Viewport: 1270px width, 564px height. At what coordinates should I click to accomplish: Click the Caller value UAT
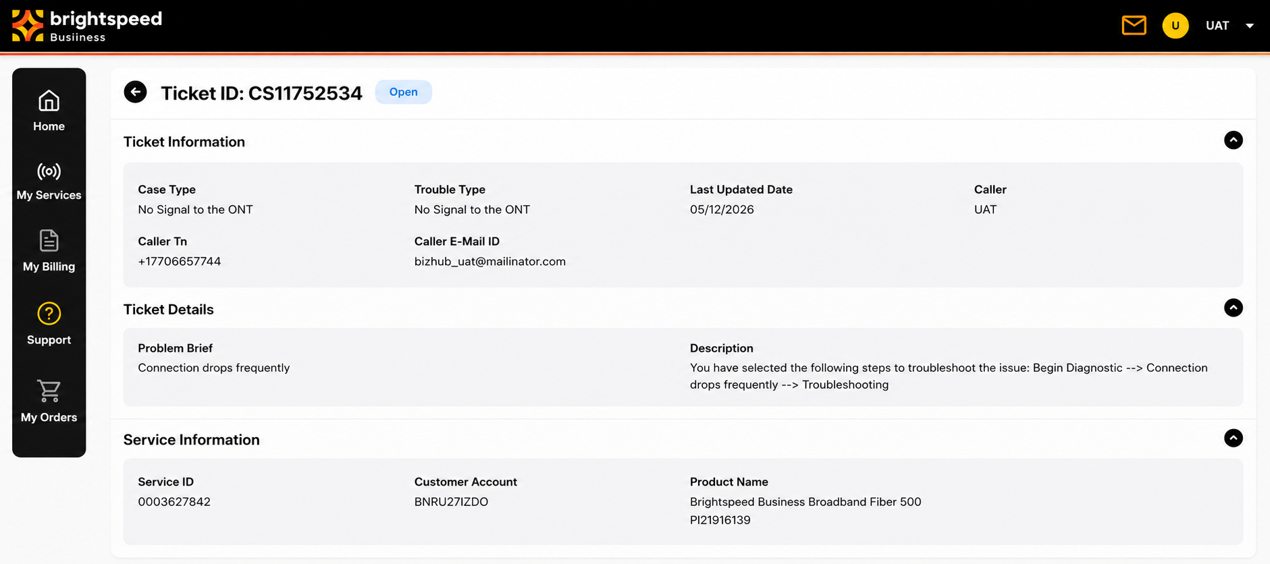pos(985,209)
